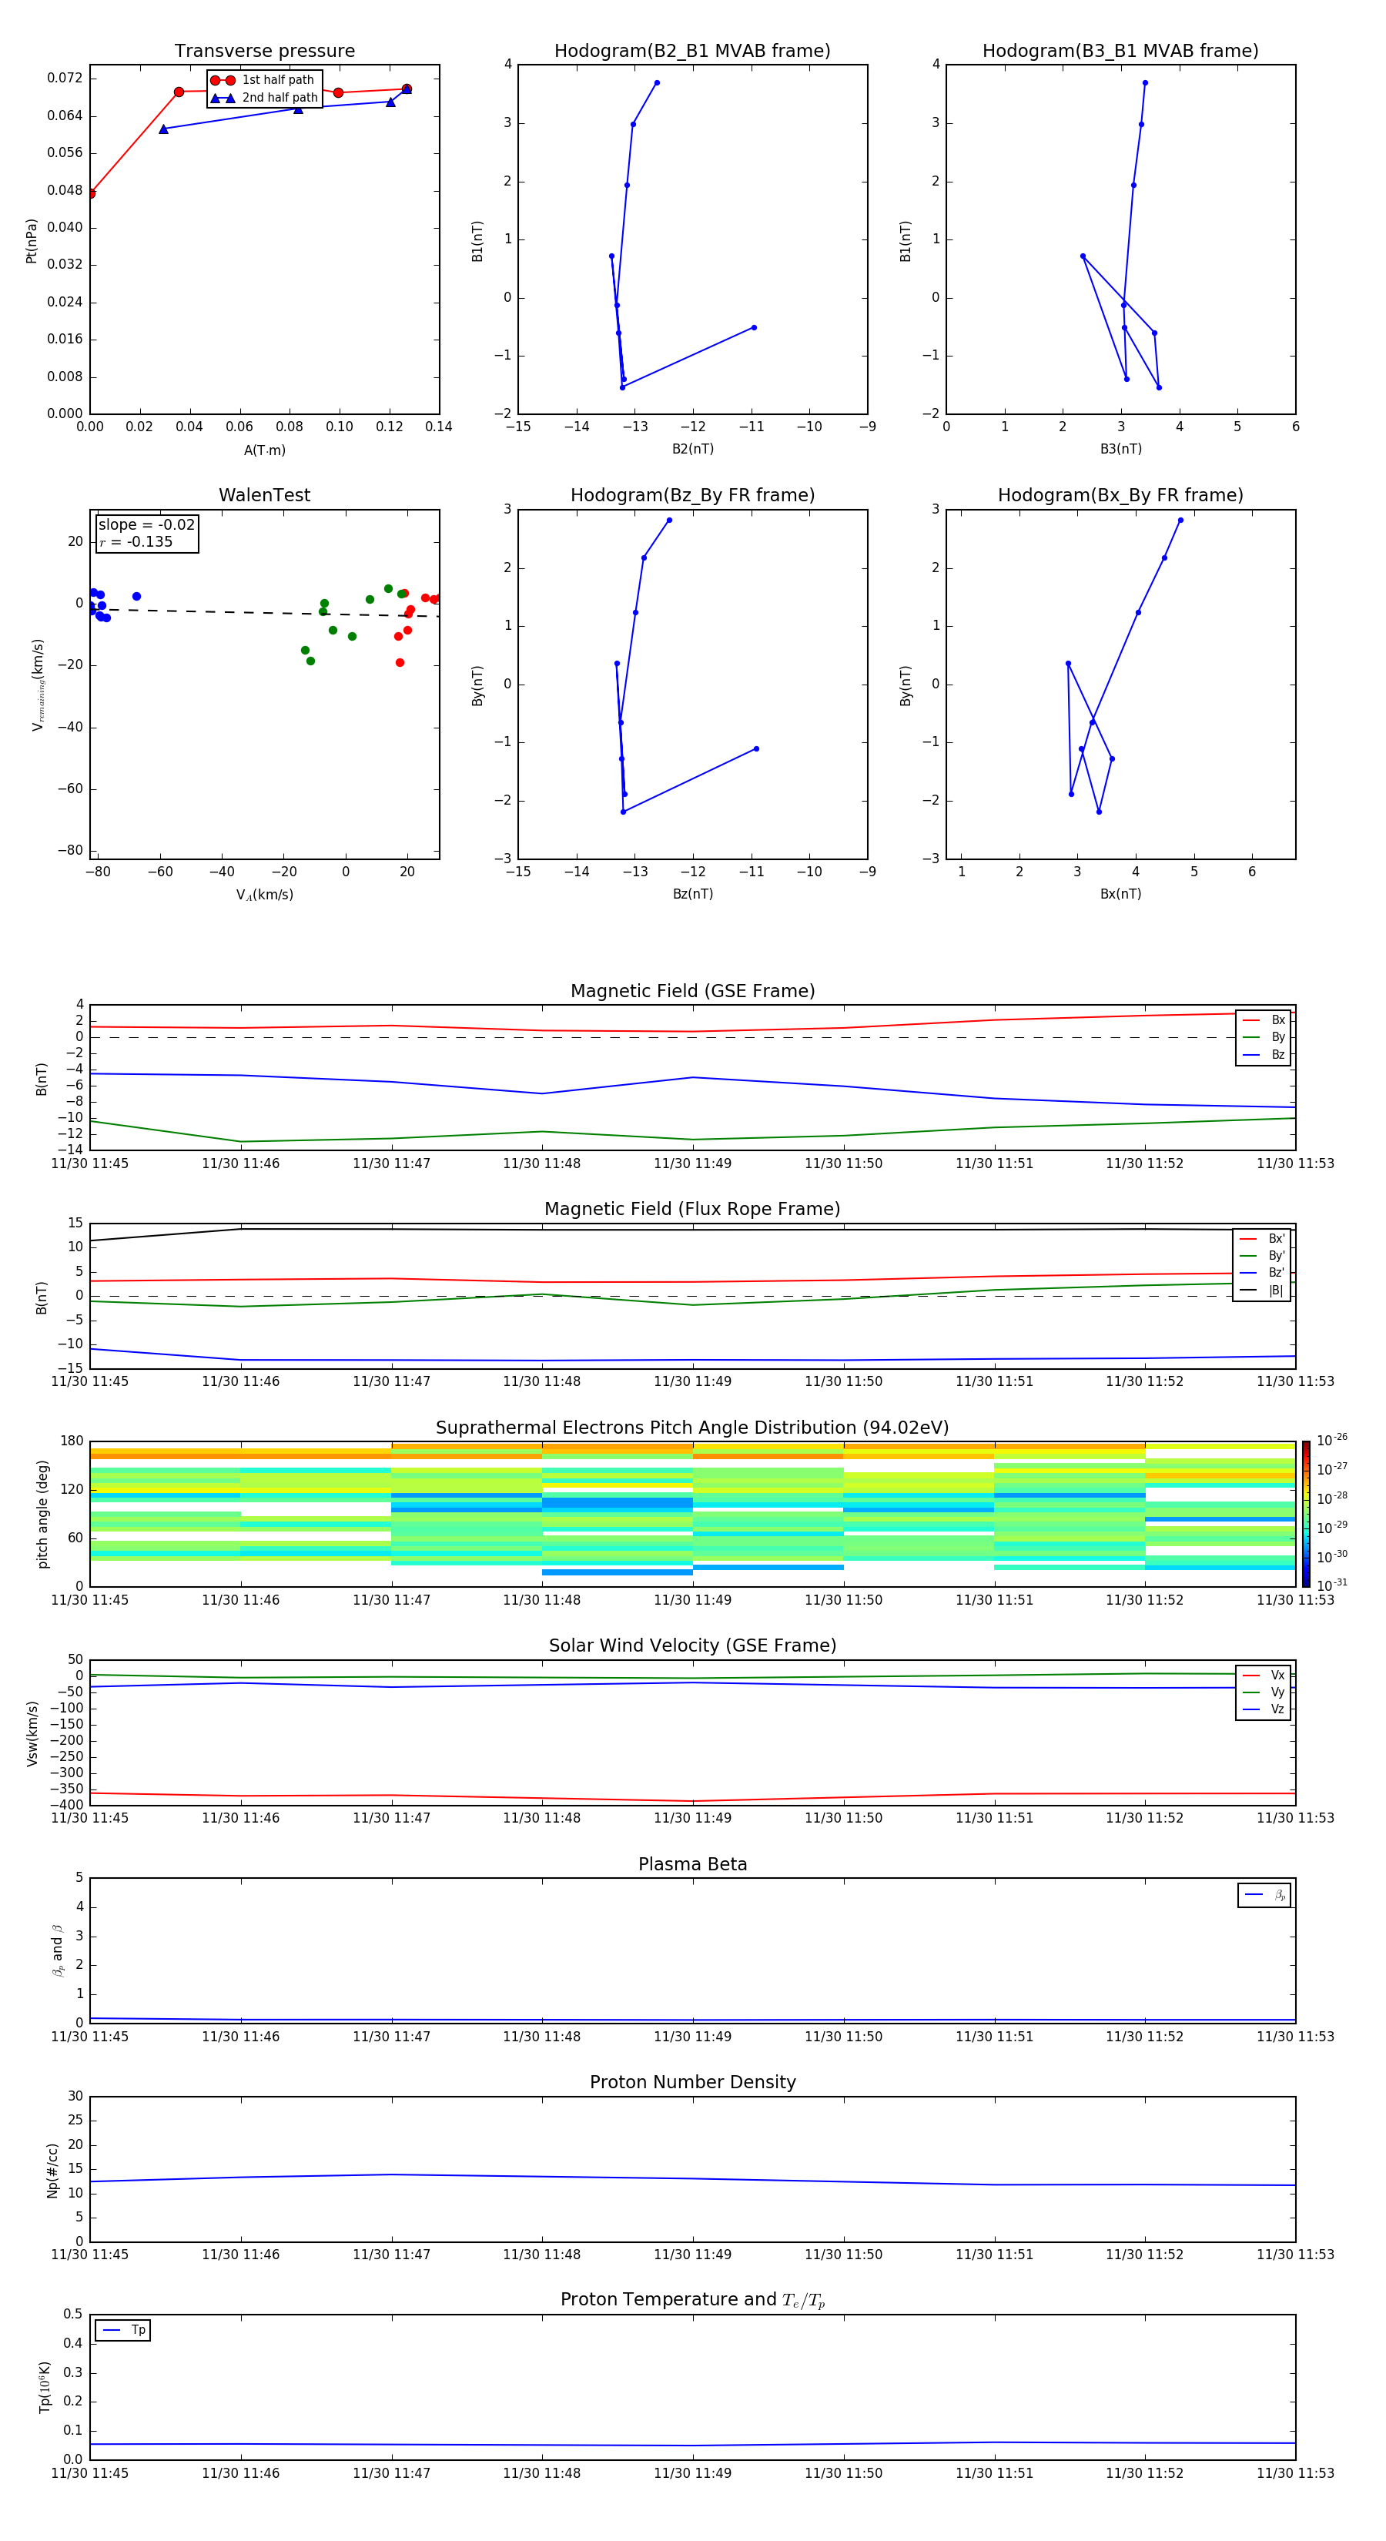This screenshot has height=2541, width=1386.
Task: Click the 'B3(nT)' x-axis label
Action: pos(1120,449)
